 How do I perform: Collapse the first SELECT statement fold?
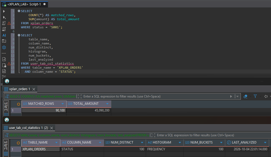19,11
